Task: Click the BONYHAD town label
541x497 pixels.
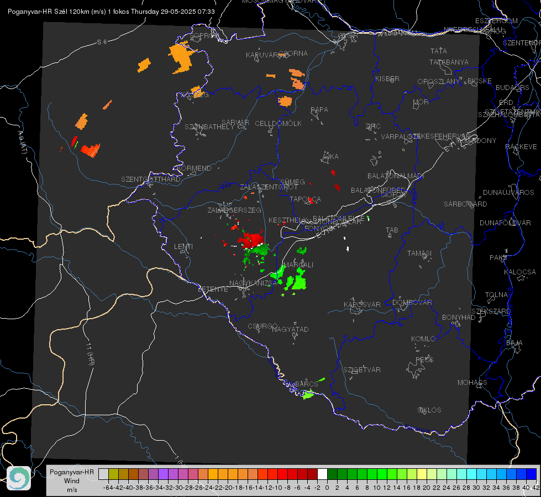Action: tap(459, 318)
